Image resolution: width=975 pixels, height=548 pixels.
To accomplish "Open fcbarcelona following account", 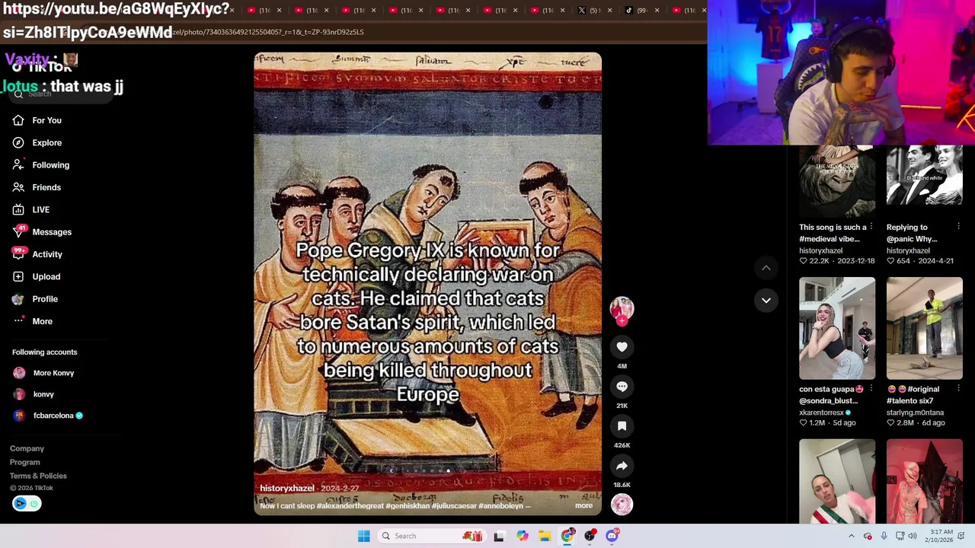I will pyautogui.click(x=47, y=416).
